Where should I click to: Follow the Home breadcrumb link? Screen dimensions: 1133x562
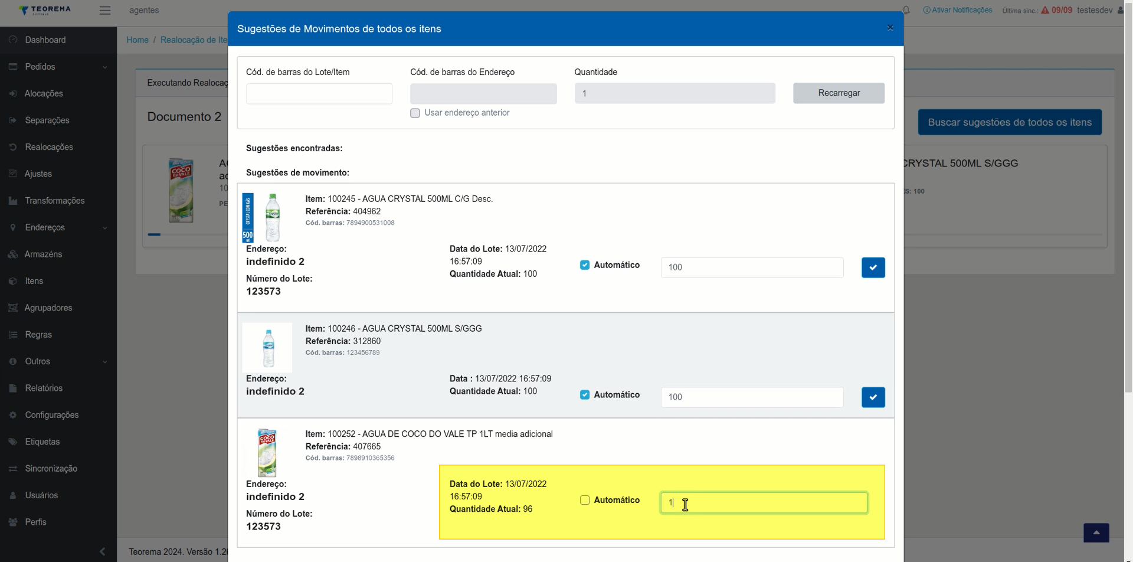coord(137,40)
